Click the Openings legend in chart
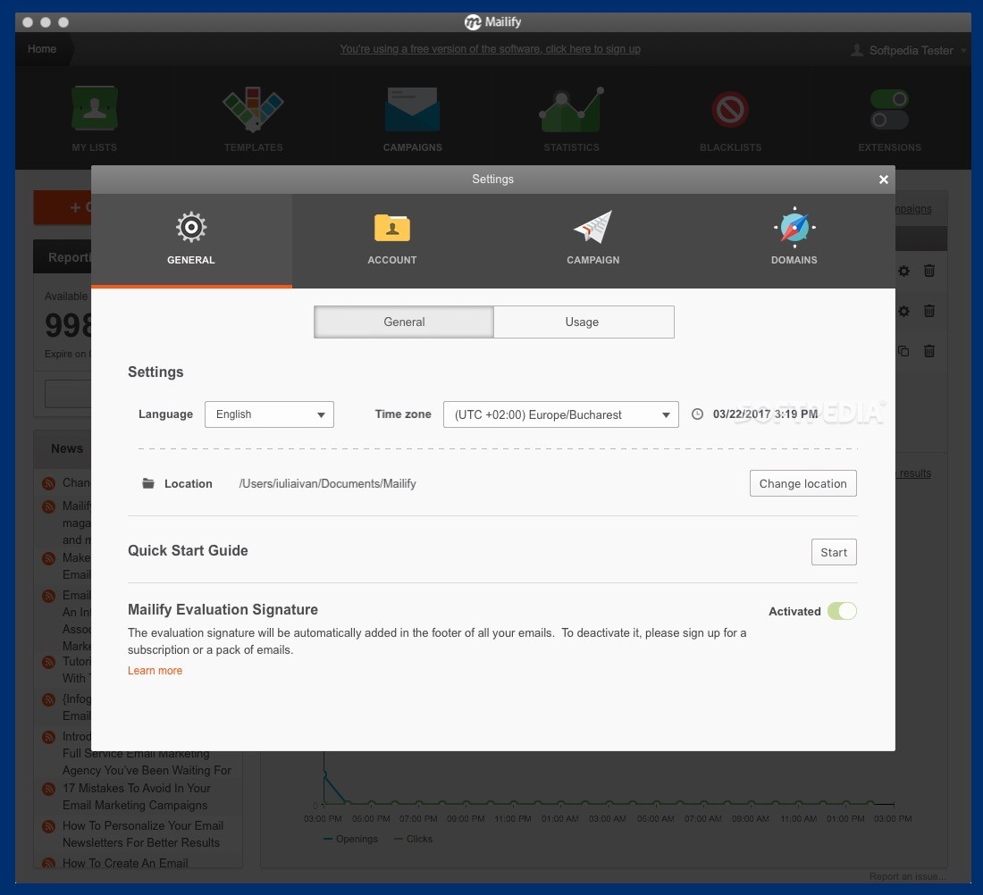The image size is (983, 895). click(350, 839)
